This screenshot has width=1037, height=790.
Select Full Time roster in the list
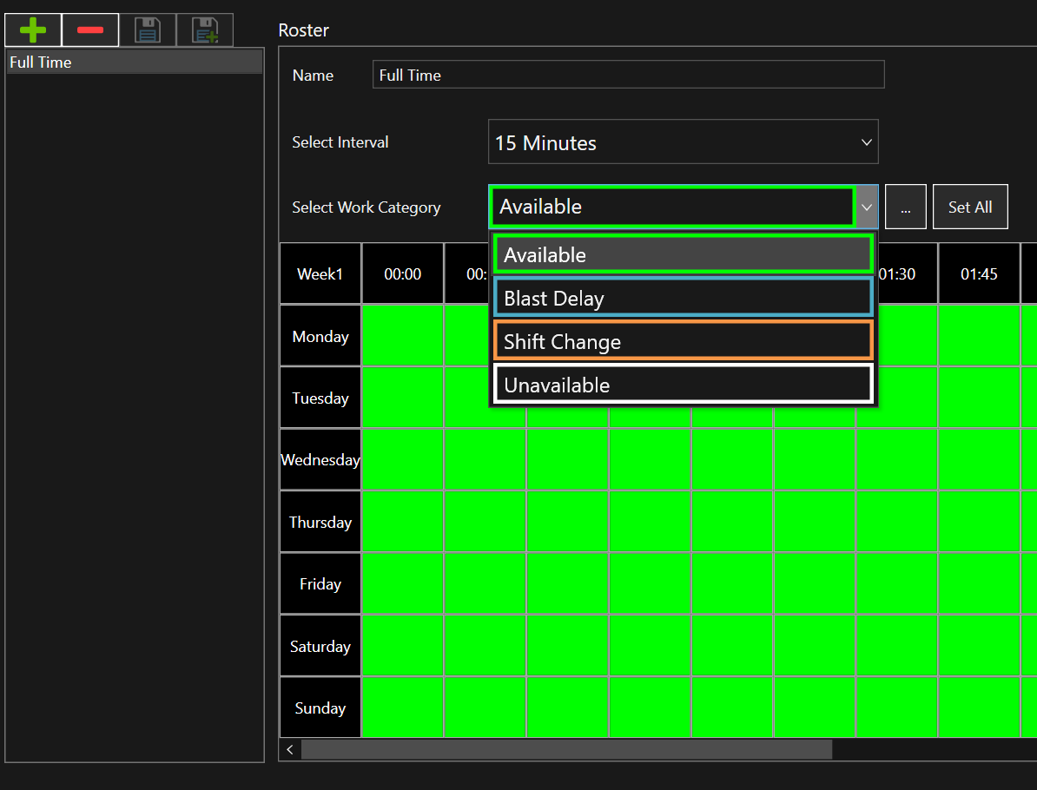134,63
